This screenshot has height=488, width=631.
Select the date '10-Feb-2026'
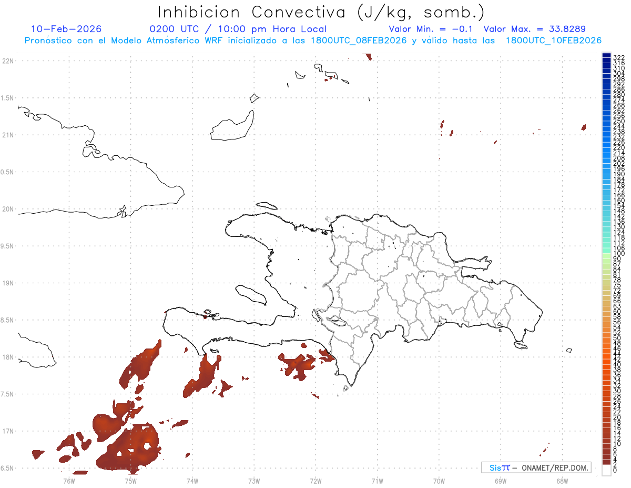point(66,29)
